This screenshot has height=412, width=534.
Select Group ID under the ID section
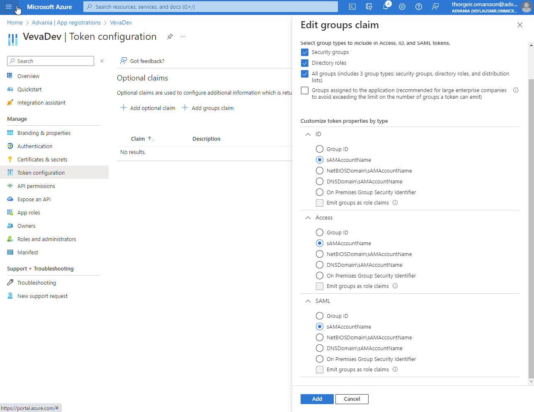point(320,149)
